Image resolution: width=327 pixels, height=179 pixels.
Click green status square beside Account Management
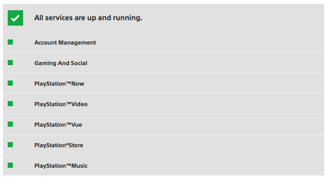click(10, 42)
